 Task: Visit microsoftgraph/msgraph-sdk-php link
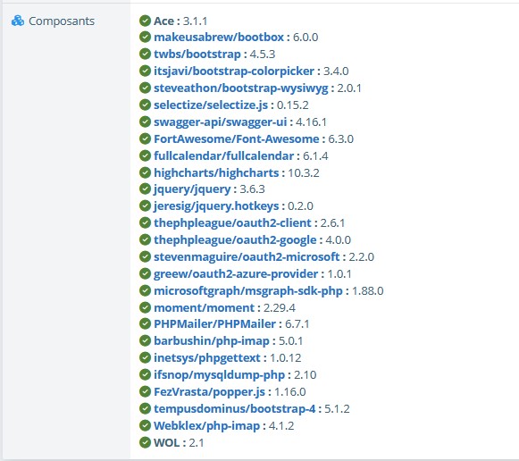click(248, 290)
